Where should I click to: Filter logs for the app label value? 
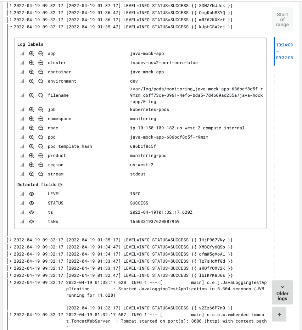(31, 53)
